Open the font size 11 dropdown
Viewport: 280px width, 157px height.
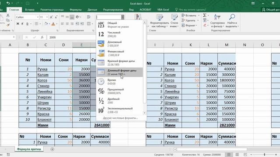(47, 17)
